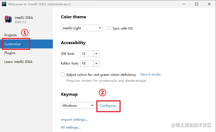Expand the Editor font size dropdown arrow
Screen dimensions: 216x132
click(x=97, y=63)
